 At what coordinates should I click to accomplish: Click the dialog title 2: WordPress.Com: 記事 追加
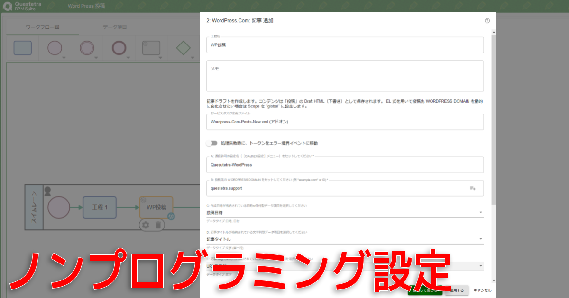239,21
